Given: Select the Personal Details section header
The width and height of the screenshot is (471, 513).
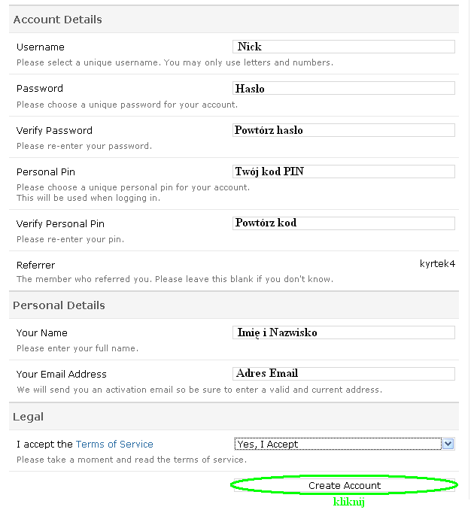Looking at the screenshot, I should 59,305.
